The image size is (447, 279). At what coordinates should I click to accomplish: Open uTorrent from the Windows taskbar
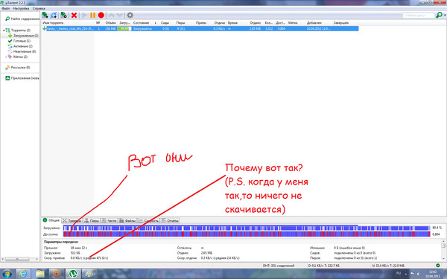(74, 274)
